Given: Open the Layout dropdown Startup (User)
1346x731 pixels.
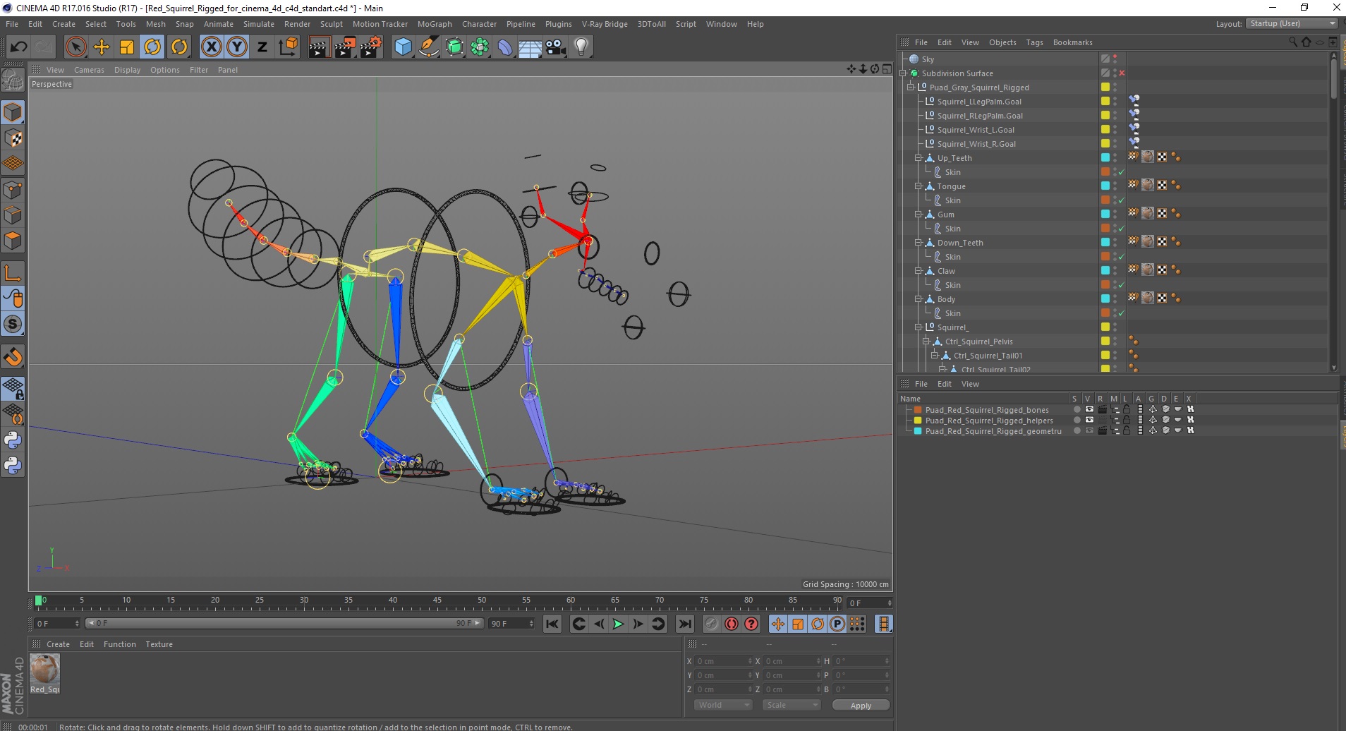Looking at the screenshot, I should (1292, 23).
